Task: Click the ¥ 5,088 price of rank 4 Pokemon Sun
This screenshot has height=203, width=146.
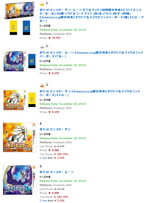Action: [x=54, y=150]
